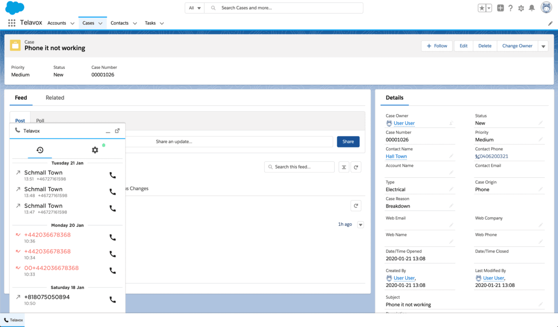Edit the Web Email field pencil

pos(451,225)
